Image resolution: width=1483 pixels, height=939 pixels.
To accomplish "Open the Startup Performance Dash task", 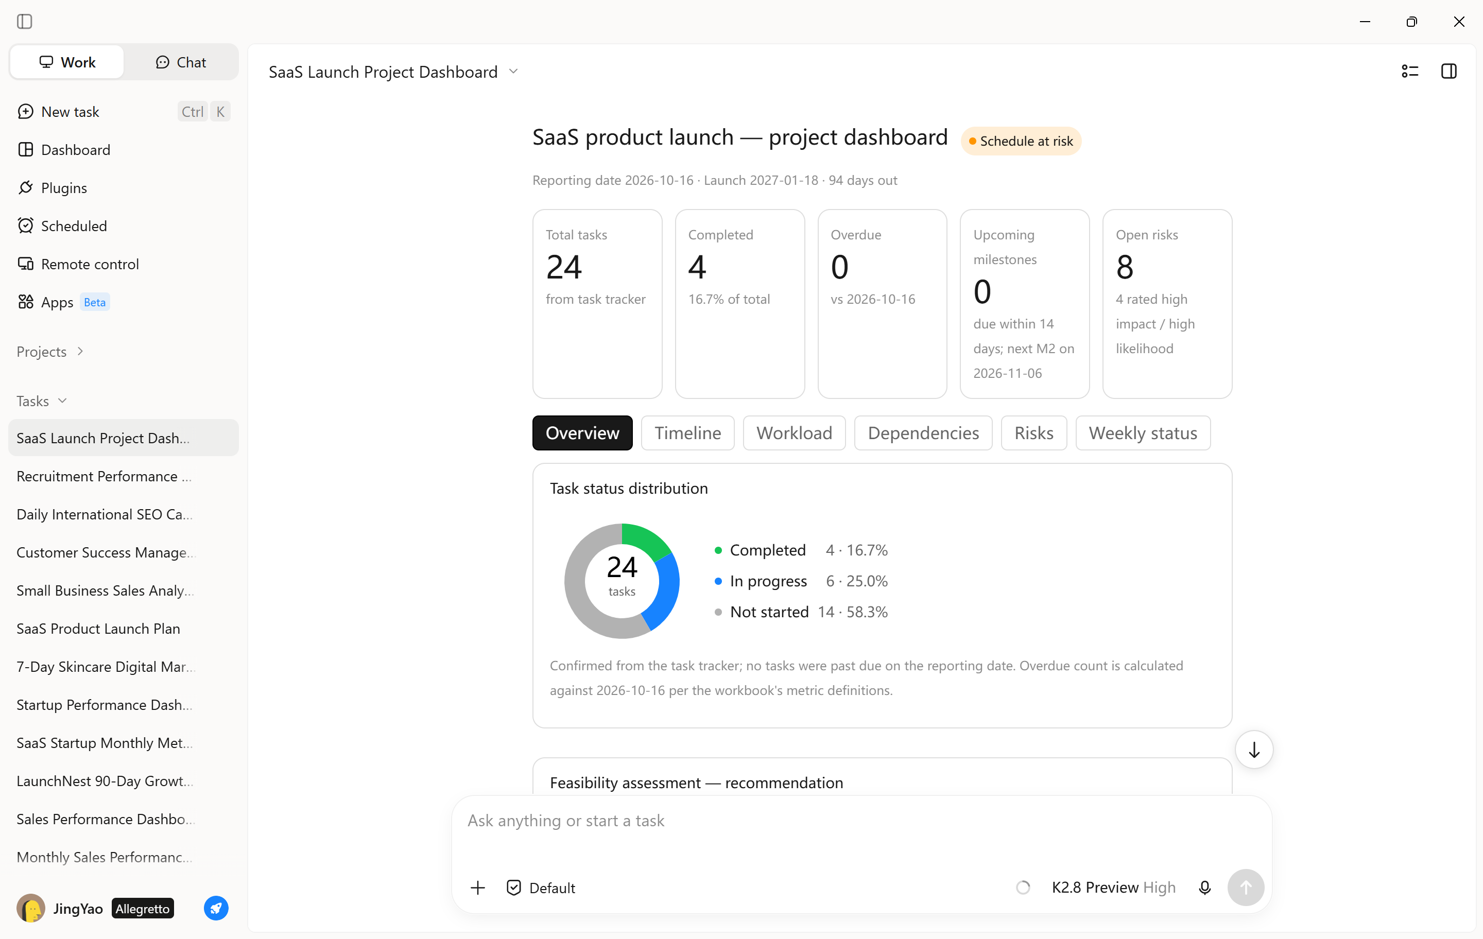I will coord(123,704).
